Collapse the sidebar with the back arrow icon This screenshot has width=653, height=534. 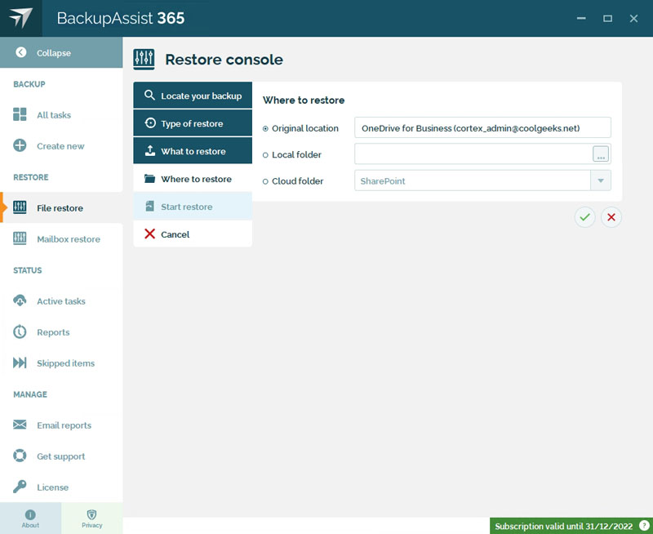(21, 52)
